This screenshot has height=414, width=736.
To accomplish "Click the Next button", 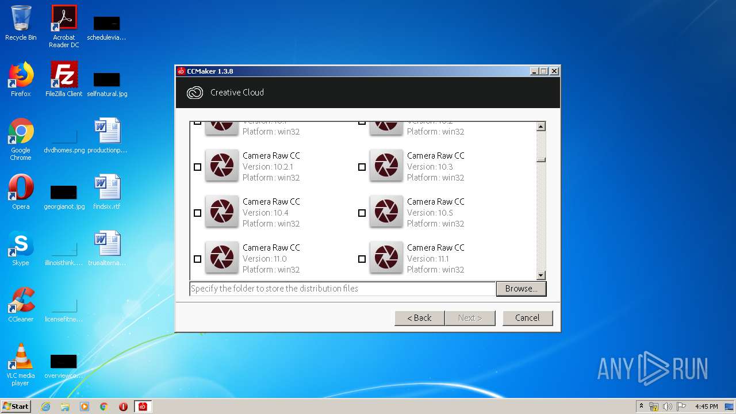I will tap(470, 318).
